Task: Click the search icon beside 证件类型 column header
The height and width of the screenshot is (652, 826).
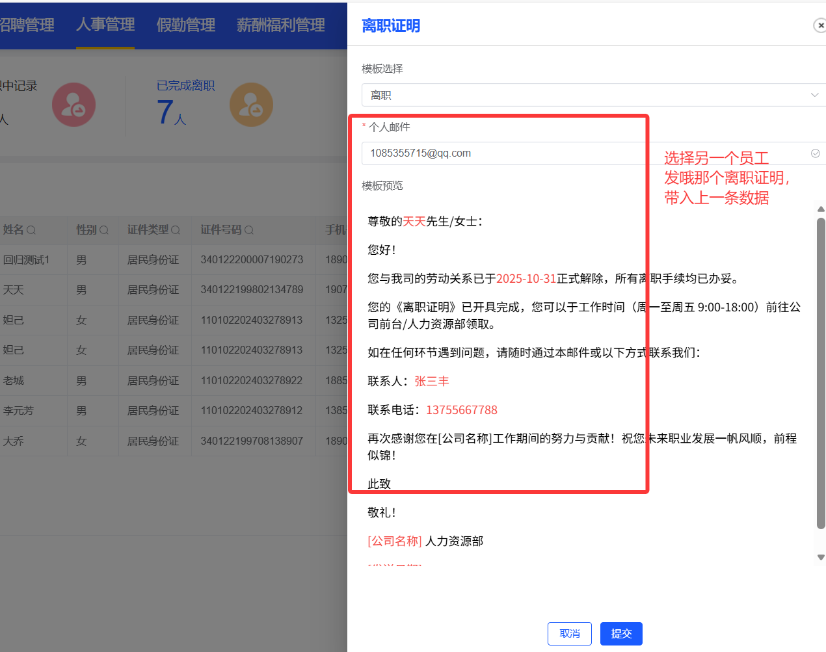Action: point(175,230)
